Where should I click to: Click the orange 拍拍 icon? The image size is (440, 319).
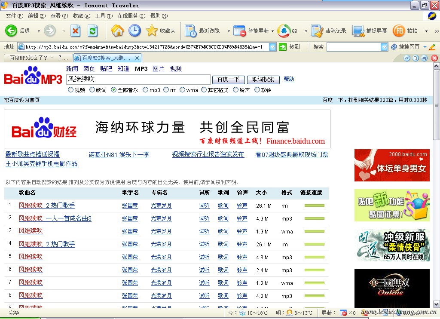point(399,31)
